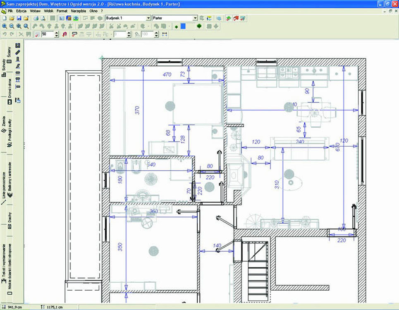Viewport: 399px width, 310px height.
Task: Open the Budynek 1 building dropdown
Action: pyautogui.click(x=148, y=19)
